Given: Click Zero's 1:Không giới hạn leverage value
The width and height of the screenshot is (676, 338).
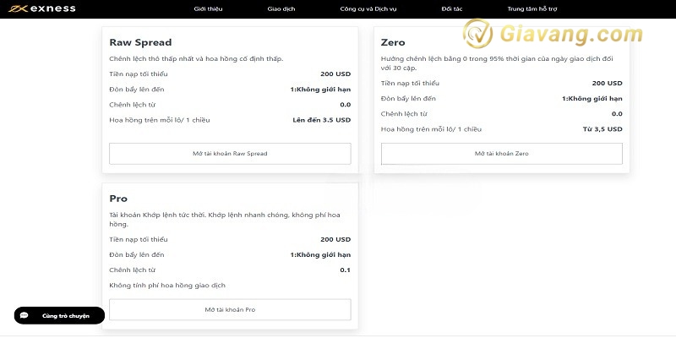Looking at the screenshot, I should (591, 99).
